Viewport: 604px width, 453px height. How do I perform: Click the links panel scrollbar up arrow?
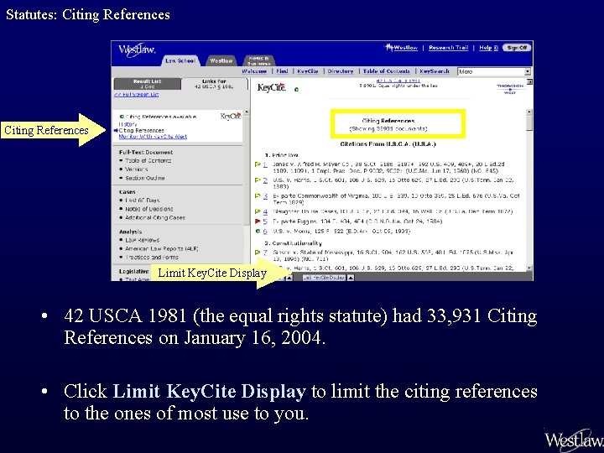pyautogui.click(x=247, y=112)
